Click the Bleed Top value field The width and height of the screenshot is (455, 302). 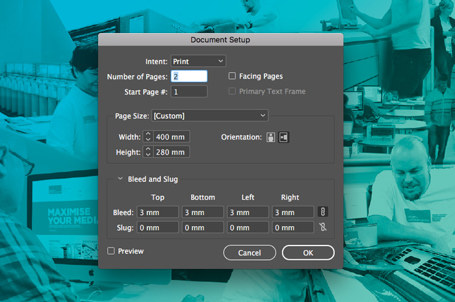tap(158, 212)
